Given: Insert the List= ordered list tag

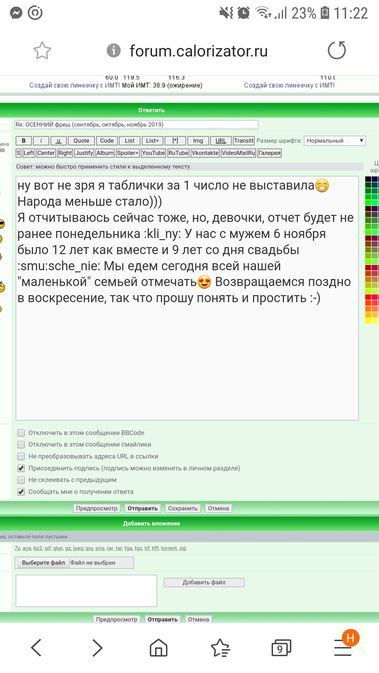Looking at the screenshot, I should [152, 141].
